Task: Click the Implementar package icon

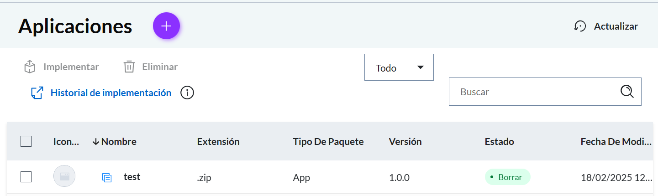Action: tap(30, 67)
